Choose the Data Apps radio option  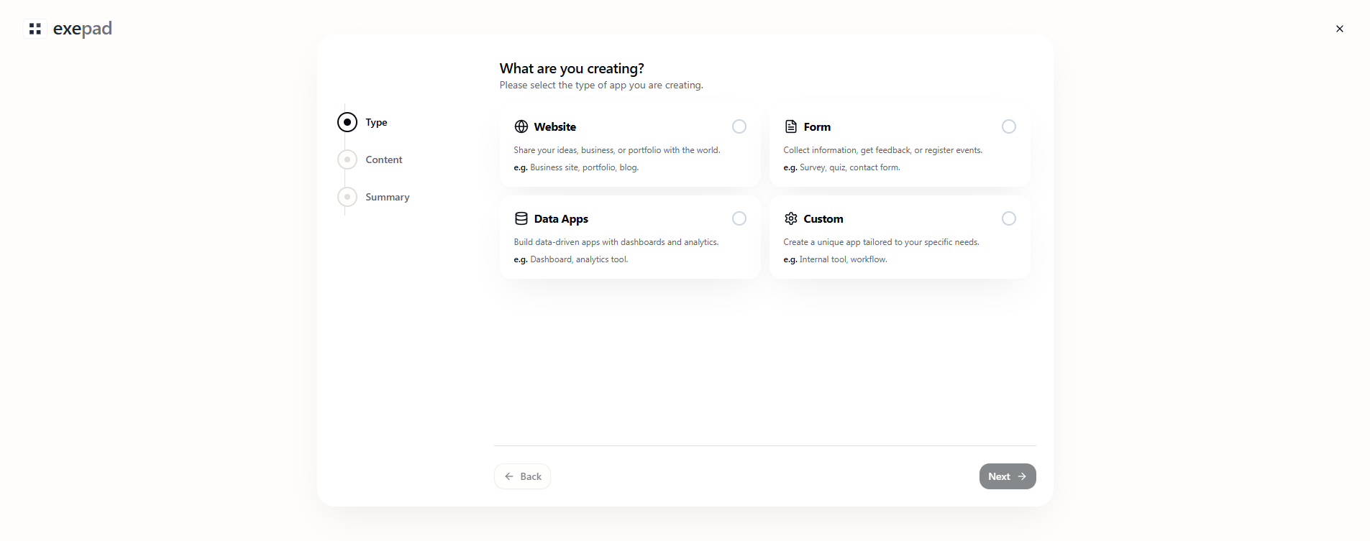tap(739, 218)
